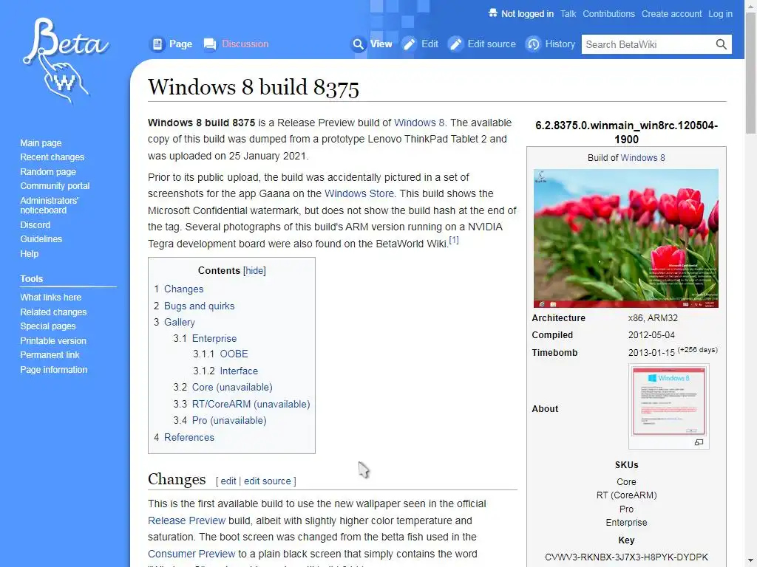The image size is (757, 567).
Task: Go to Main page
Action: click(x=41, y=143)
